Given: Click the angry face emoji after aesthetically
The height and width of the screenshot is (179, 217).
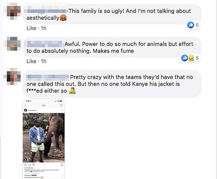Looking at the screenshot, I should pos(63,17).
